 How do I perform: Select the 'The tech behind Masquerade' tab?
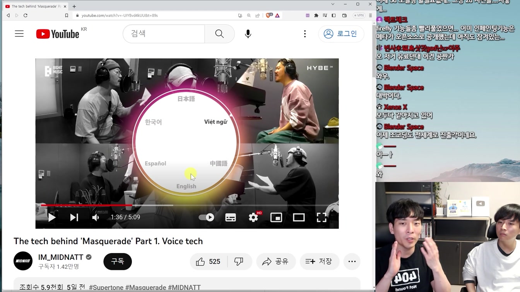pyautogui.click(x=36, y=6)
